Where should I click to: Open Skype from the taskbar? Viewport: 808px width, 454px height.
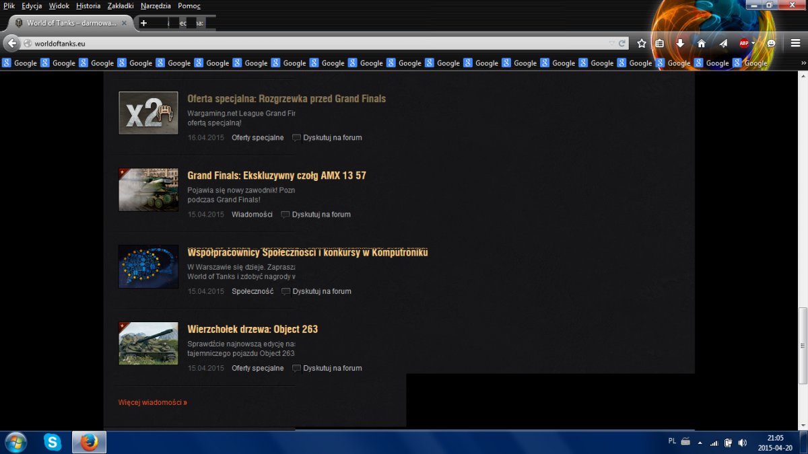53,442
